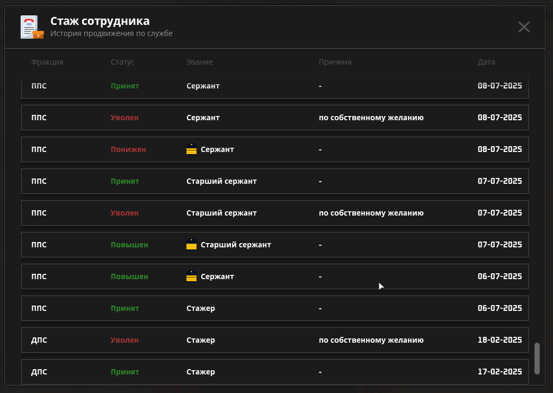
Task: Select the Повышен status in Старший сержант row
Action: (129, 245)
